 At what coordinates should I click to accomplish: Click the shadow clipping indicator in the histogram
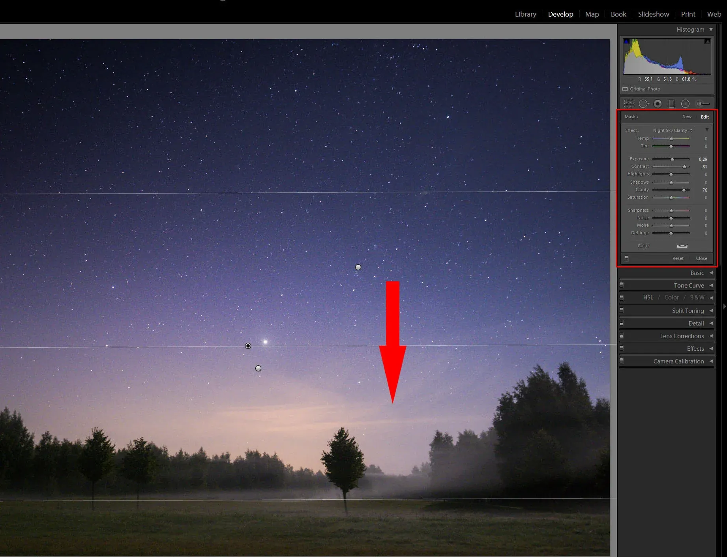626,41
